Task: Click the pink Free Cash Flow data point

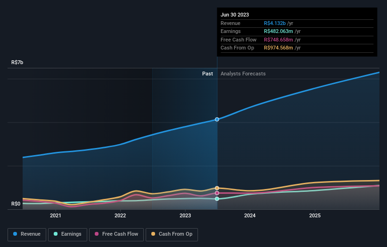Action: click(x=217, y=193)
